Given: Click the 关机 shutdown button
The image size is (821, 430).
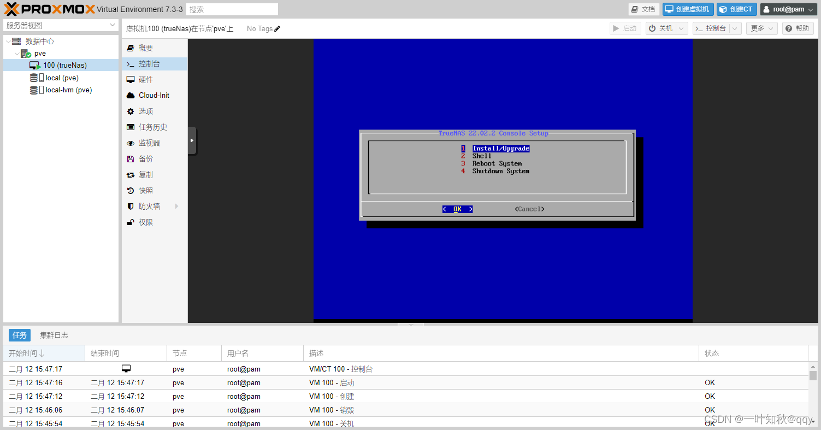Looking at the screenshot, I should [x=661, y=28].
